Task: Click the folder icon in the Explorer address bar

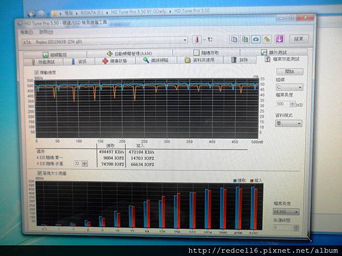Action: point(54,14)
